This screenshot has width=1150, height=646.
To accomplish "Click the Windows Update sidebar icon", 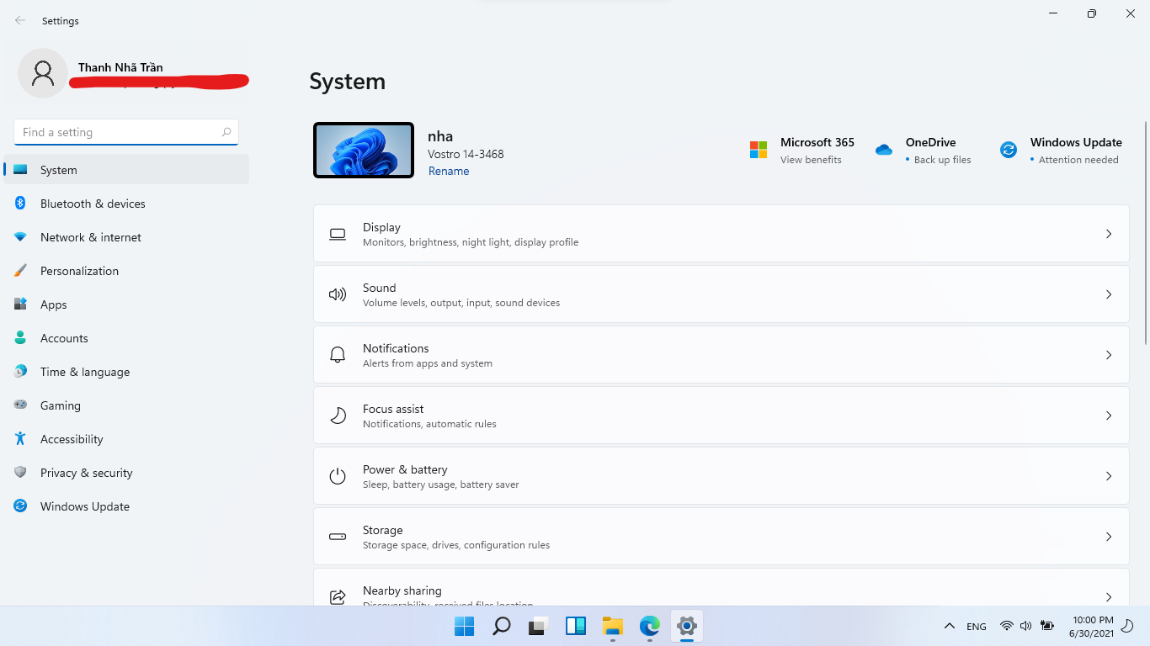I will 20,506.
